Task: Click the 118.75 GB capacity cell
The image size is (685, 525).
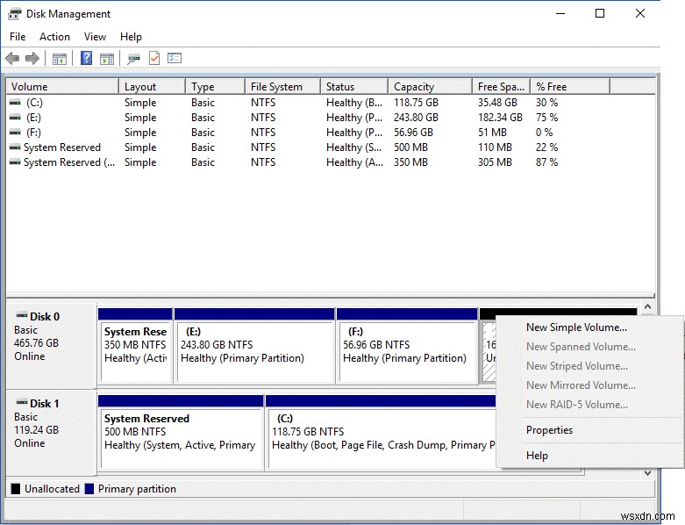Action: (x=416, y=103)
